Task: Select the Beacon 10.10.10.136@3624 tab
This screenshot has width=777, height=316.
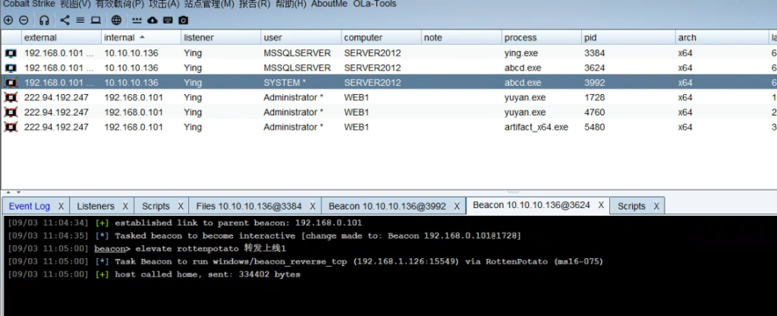Action: 531,205
